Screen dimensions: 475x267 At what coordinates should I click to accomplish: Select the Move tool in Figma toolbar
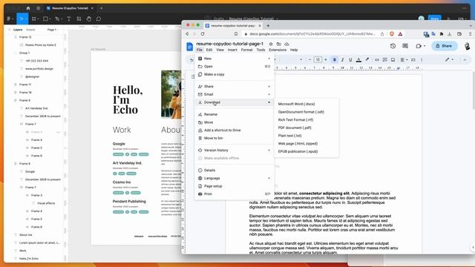(22, 19)
